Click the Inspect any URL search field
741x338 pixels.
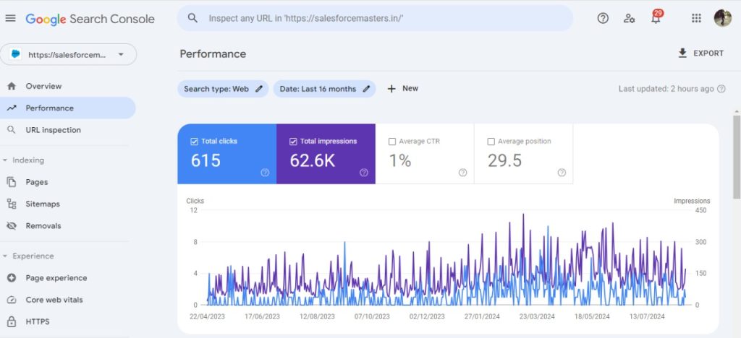pyautogui.click(x=375, y=18)
